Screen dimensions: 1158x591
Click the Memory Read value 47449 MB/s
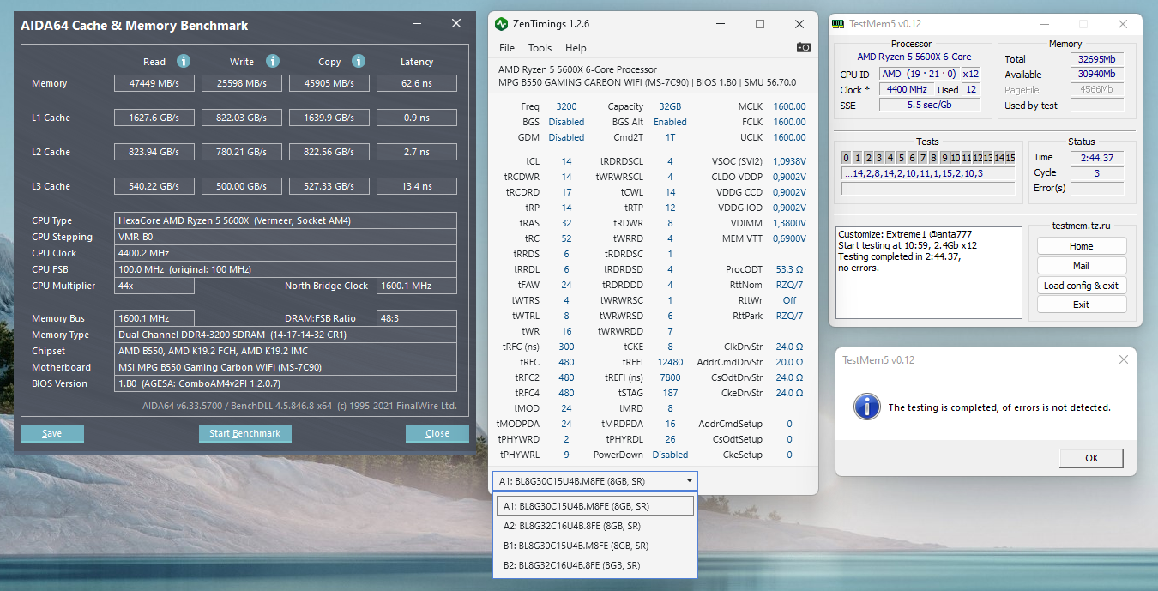[x=154, y=83]
